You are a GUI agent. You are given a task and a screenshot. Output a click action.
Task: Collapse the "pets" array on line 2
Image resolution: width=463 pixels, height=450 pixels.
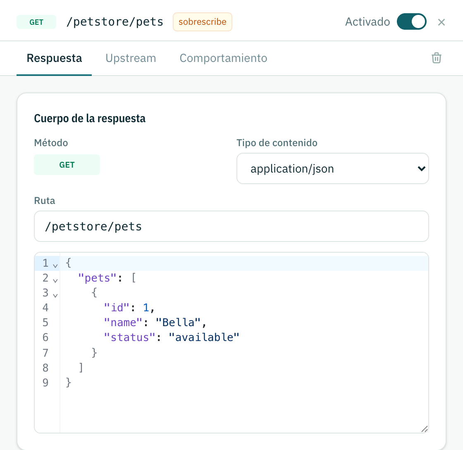pyautogui.click(x=55, y=280)
